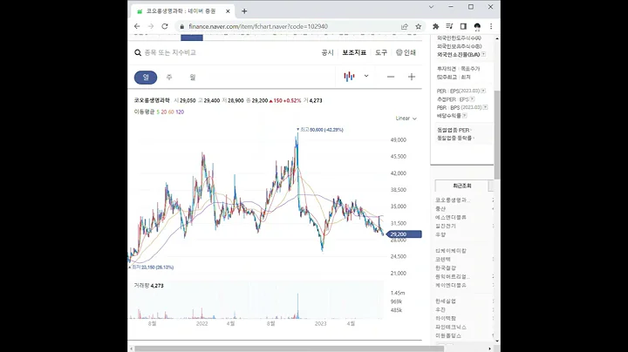Zoom out the chart with minus
628x352 pixels.
(391, 77)
